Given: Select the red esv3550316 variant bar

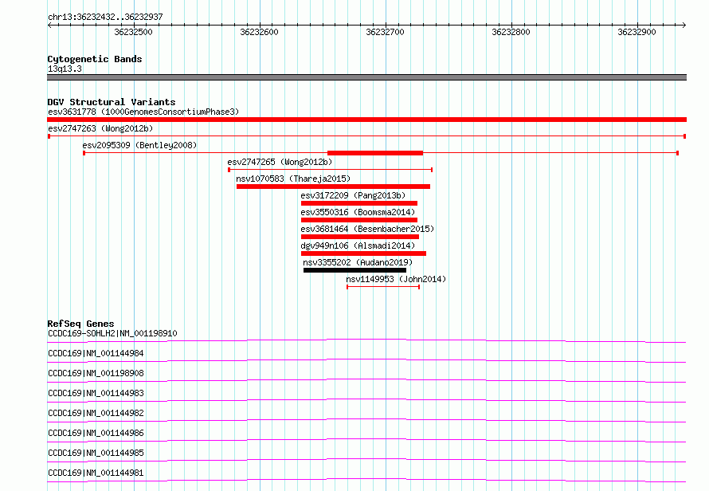Looking at the screenshot, I should [x=359, y=220].
